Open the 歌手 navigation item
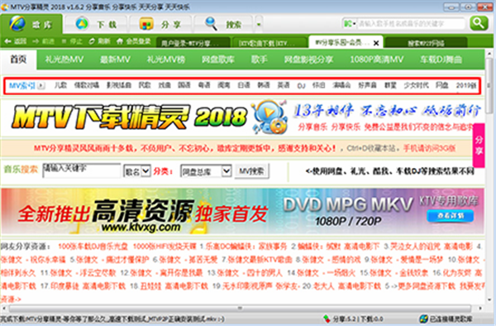 pyautogui.click(x=259, y=60)
